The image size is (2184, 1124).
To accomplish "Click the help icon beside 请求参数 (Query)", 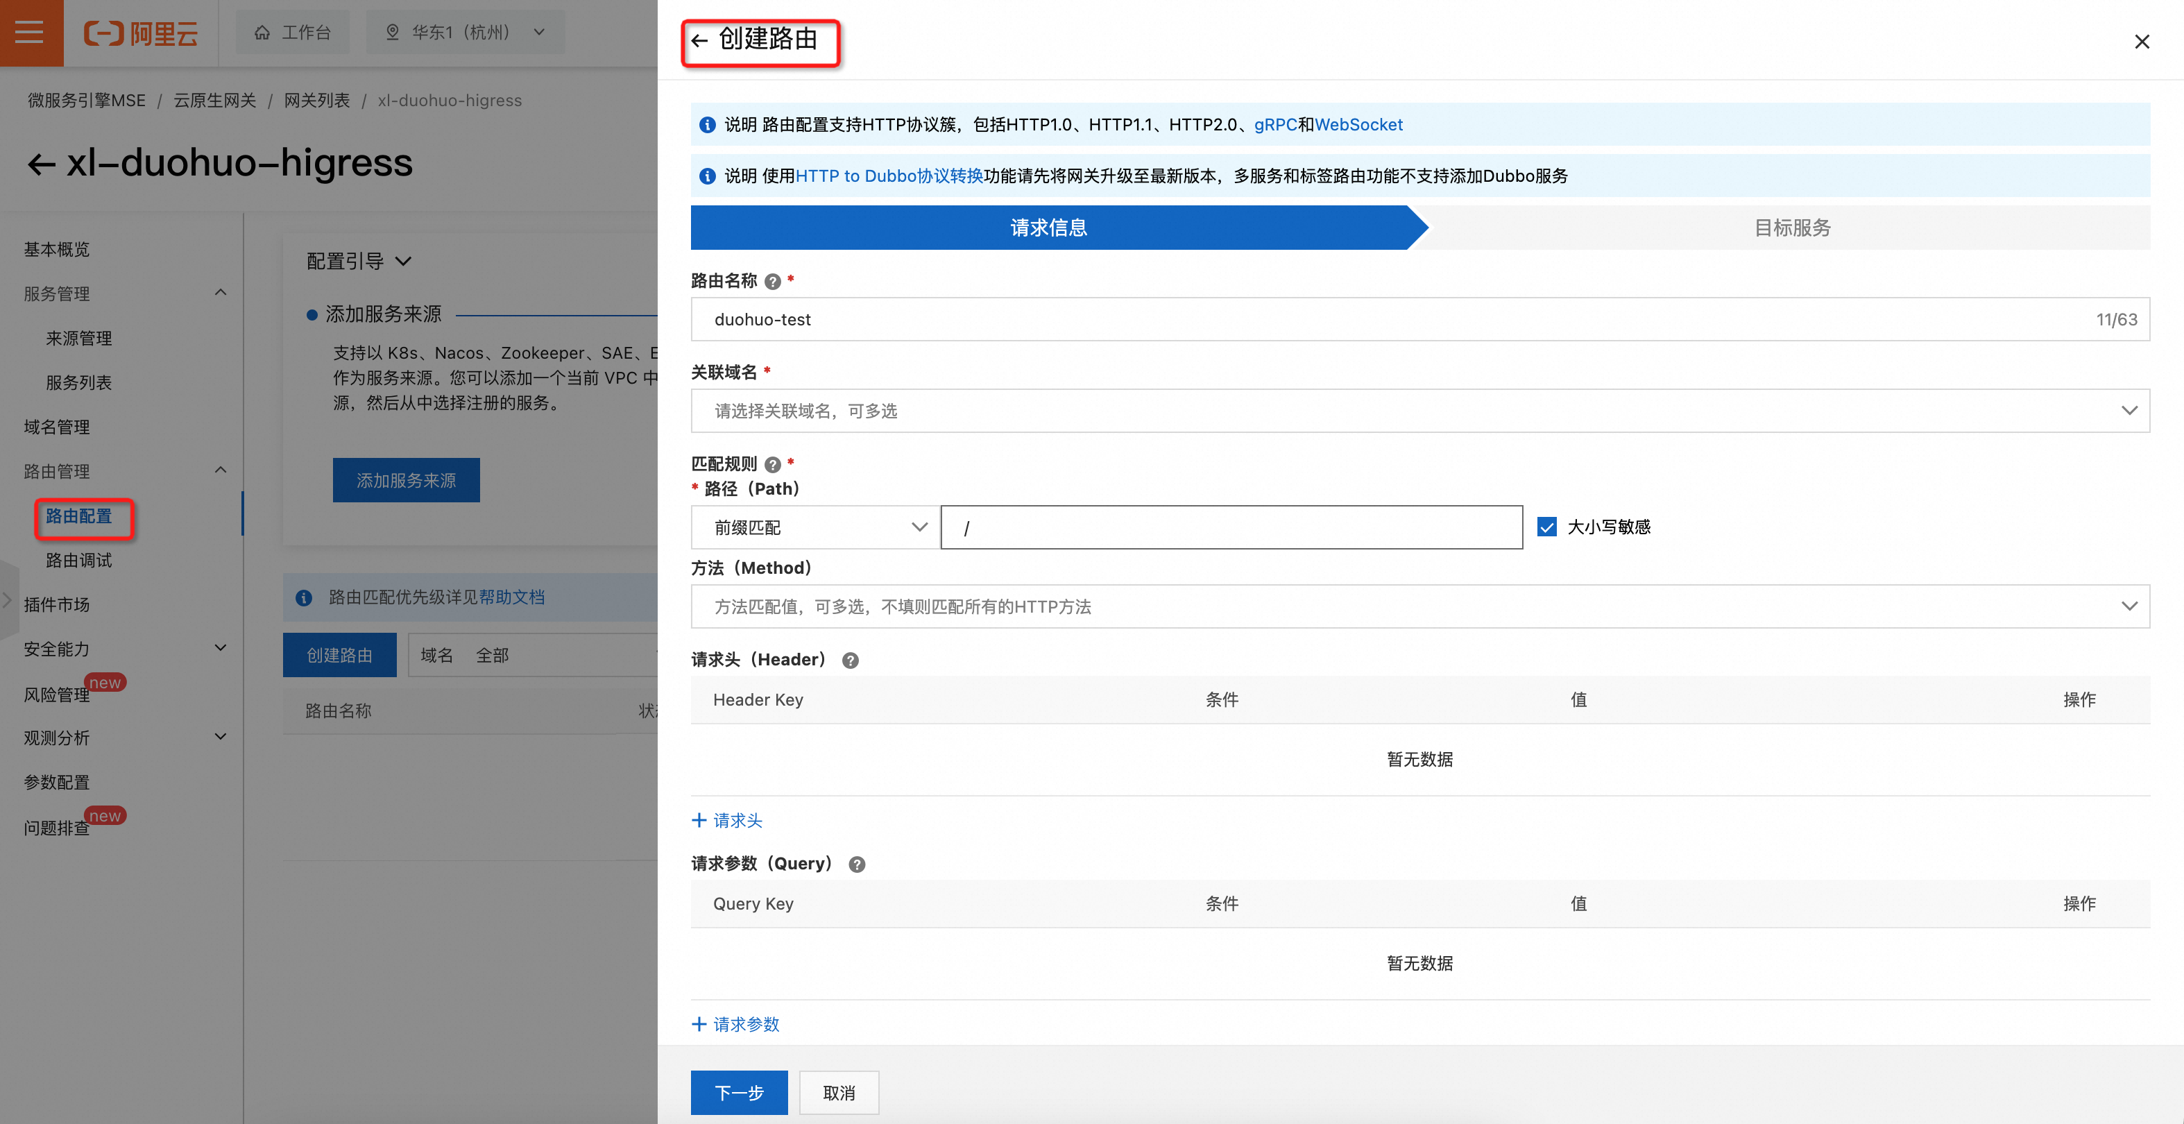I will pyautogui.click(x=857, y=865).
